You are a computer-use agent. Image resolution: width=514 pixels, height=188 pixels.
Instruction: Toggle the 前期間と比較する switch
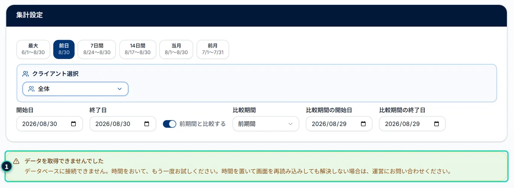(170, 124)
